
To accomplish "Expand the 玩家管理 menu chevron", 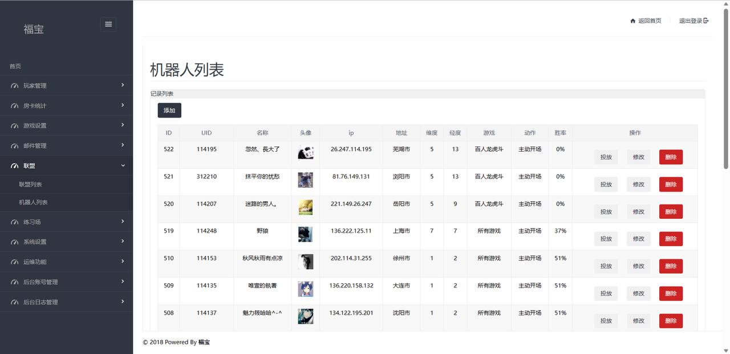I will (x=123, y=85).
